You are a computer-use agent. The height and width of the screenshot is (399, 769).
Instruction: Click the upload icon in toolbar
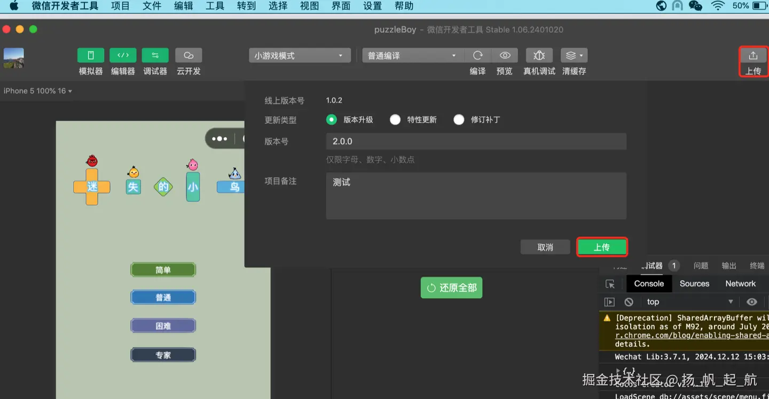pyautogui.click(x=753, y=55)
